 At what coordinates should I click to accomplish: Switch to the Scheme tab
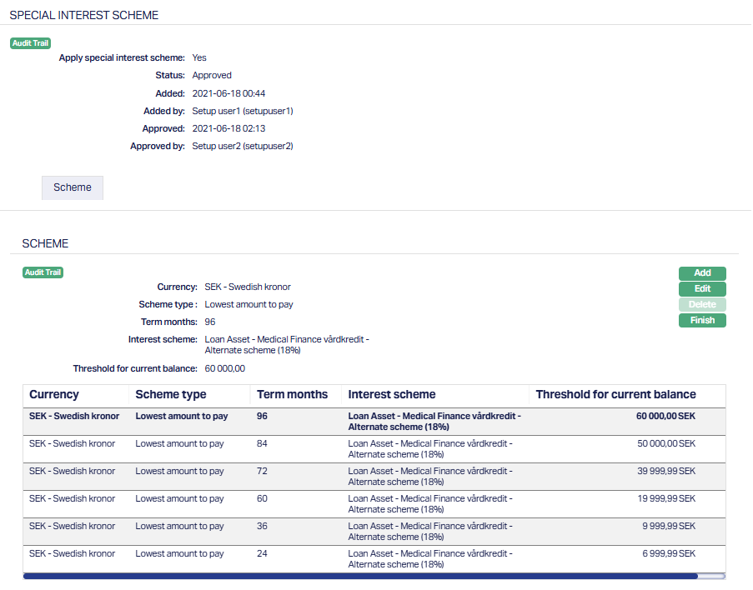pyautogui.click(x=73, y=187)
